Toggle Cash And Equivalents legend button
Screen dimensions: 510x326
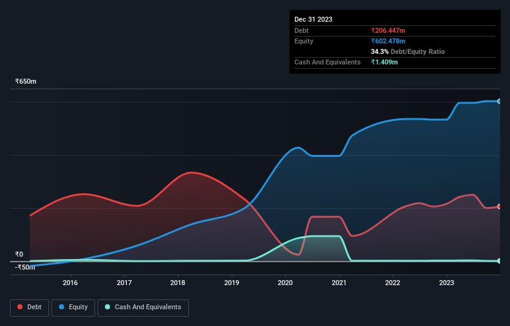click(x=143, y=307)
